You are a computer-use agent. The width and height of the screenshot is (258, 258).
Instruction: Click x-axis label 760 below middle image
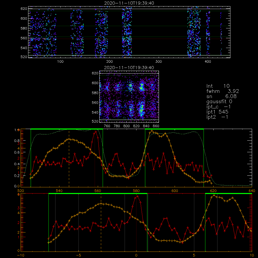coord(107,126)
